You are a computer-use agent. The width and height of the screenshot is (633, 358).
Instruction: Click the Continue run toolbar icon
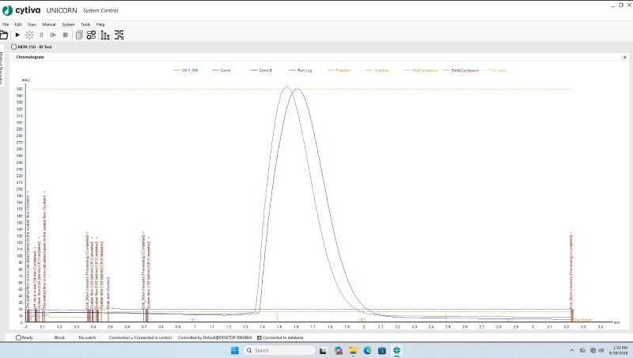(x=53, y=35)
